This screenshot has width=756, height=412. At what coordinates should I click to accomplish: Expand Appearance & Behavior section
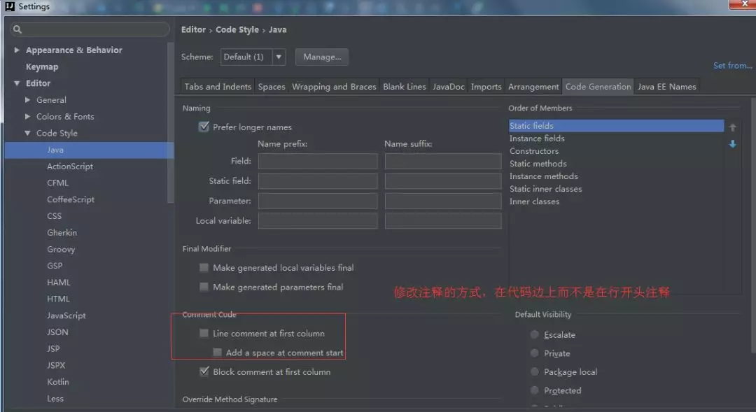pyautogui.click(x=17, y=50)
